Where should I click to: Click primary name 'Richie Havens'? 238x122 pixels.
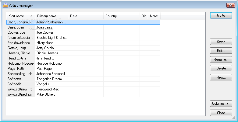click(x=47, y=53)
